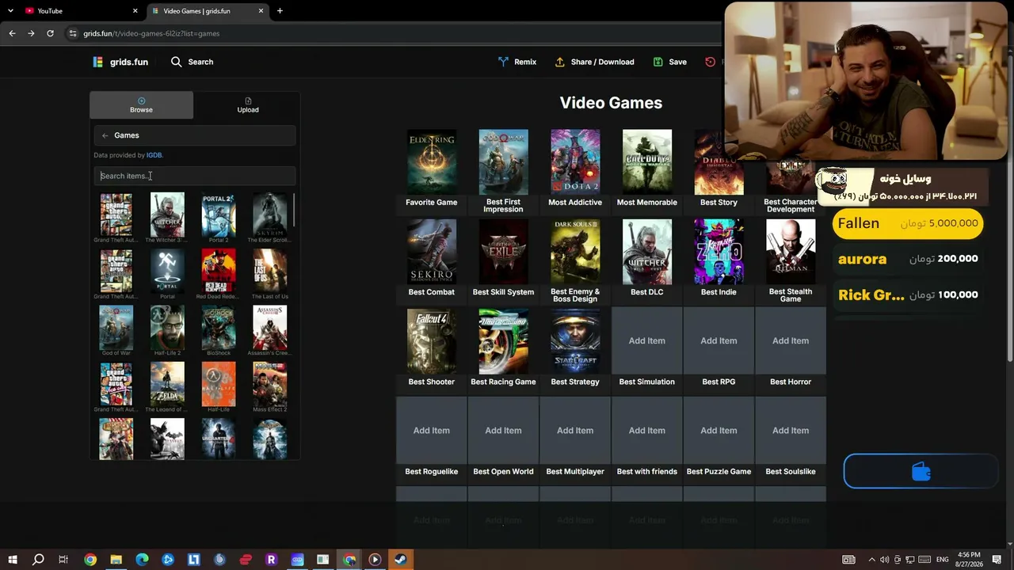Click Sekiro in Best Combat slot
Screen dimensions: 1014x570
click(431, 252)
